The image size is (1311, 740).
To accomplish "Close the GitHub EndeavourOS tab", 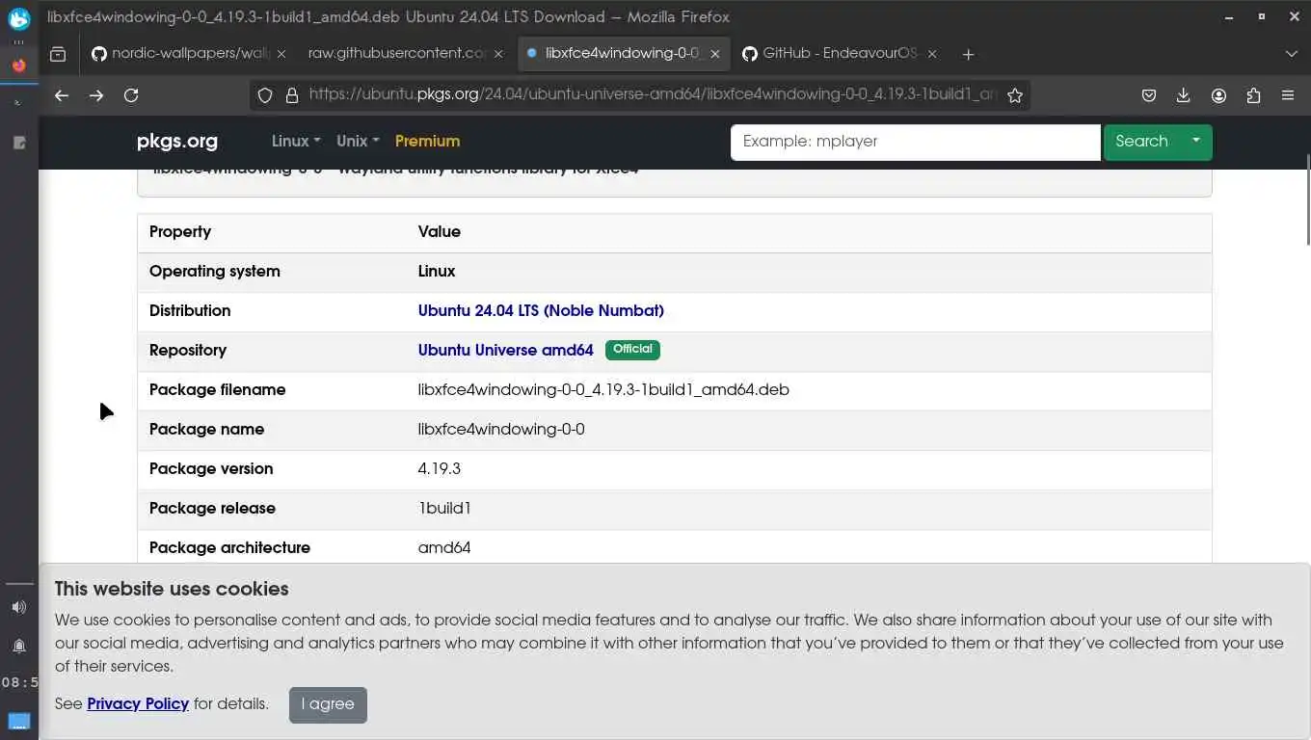I will pos(932,54).
